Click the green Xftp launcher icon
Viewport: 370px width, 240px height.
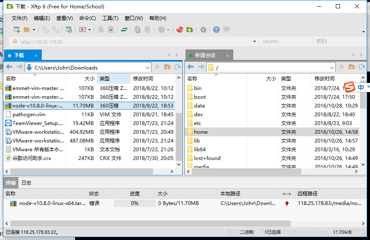click(x=190, y=30)
